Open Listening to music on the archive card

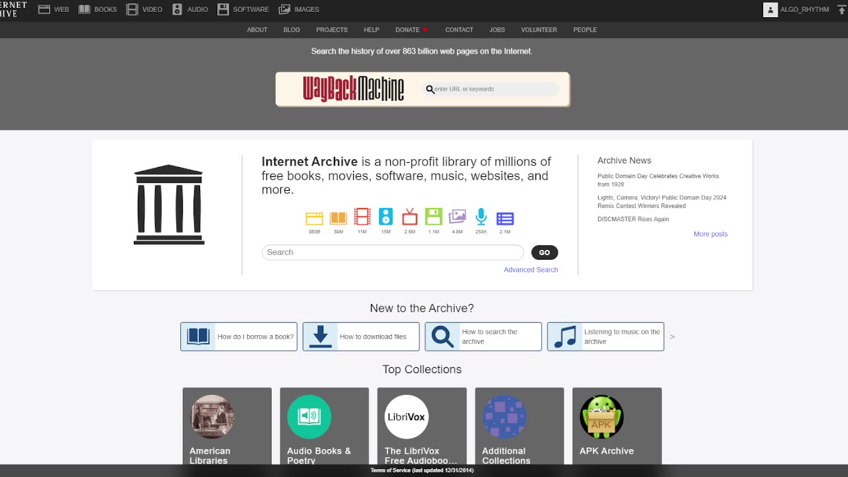point(606,337)
